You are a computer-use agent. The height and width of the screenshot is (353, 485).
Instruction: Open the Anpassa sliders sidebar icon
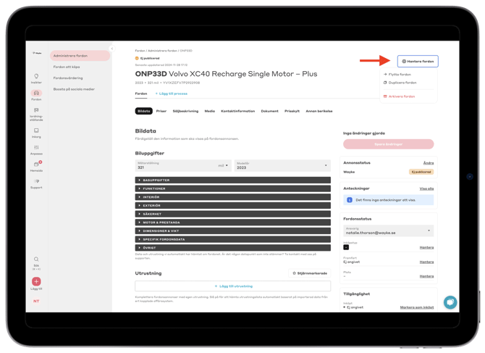(x=36, y=147)
